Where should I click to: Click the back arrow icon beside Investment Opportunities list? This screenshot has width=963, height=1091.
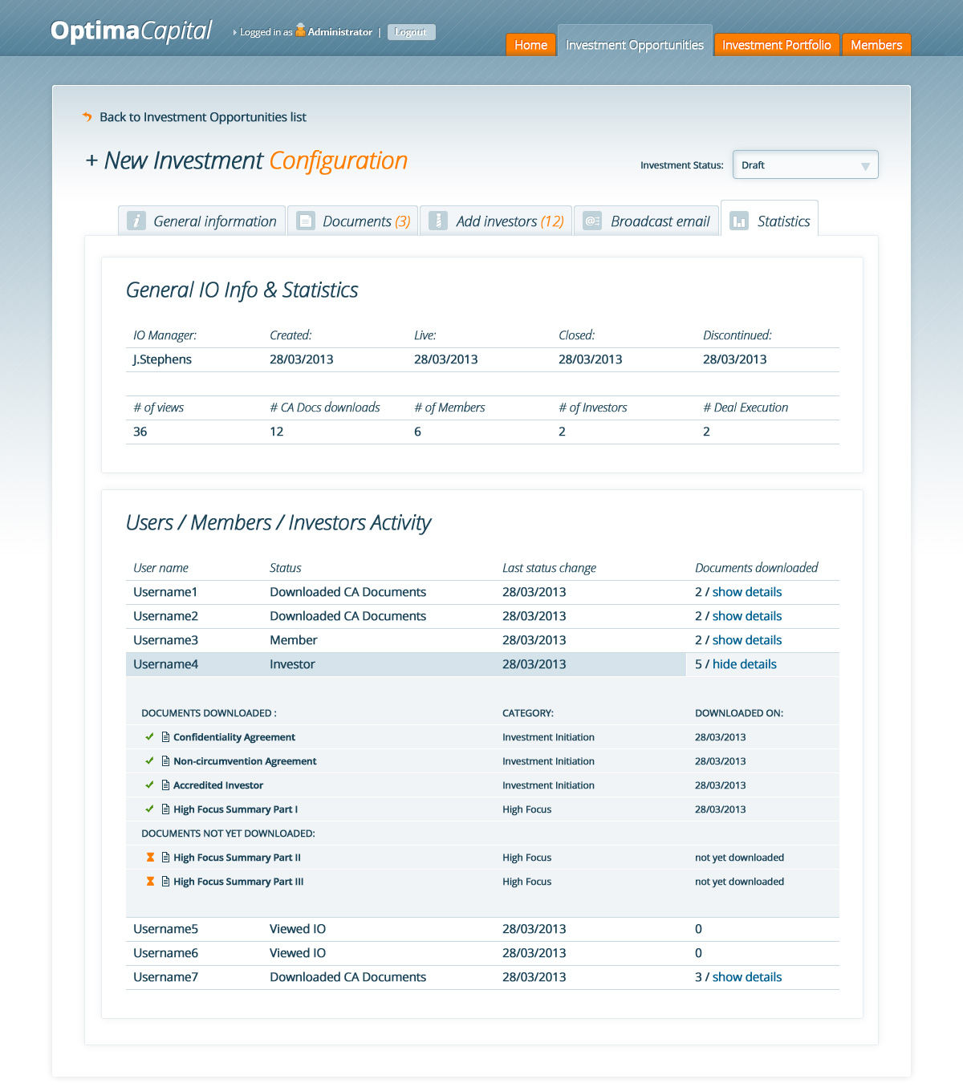pyautogui.click(x=87, y=117)
